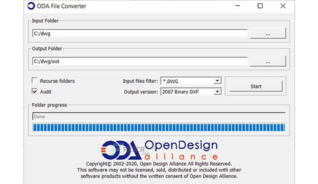Screen dimensions: 318x184
Task: Click the Done status field
Action: tap(159, 116)
